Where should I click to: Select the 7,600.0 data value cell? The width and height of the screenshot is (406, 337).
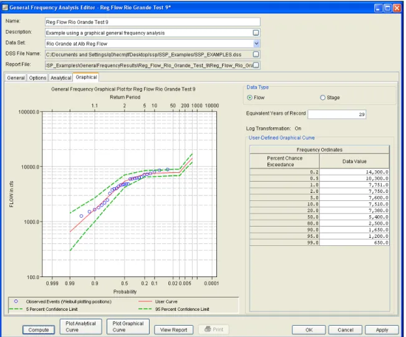pyautogui.click(x=354, y=198)
